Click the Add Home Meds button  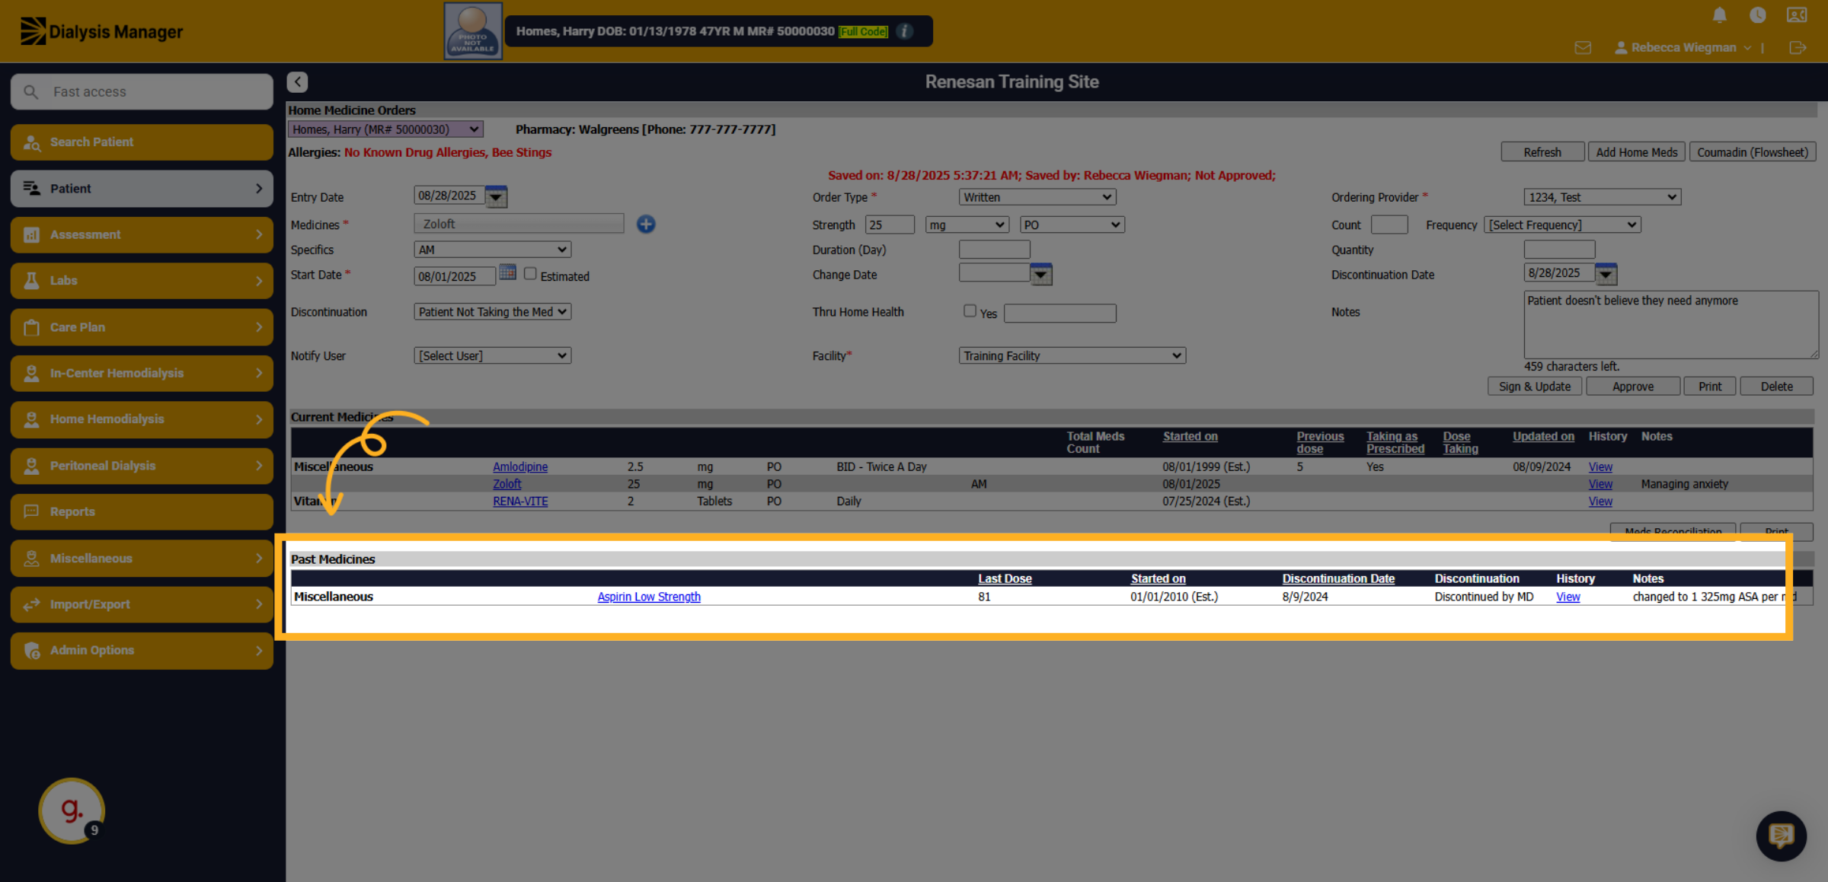tap(1636, 152)
